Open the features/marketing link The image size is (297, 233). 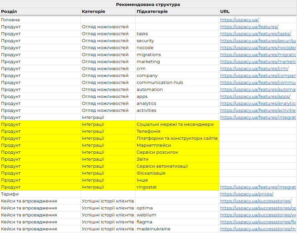(258, 62)
